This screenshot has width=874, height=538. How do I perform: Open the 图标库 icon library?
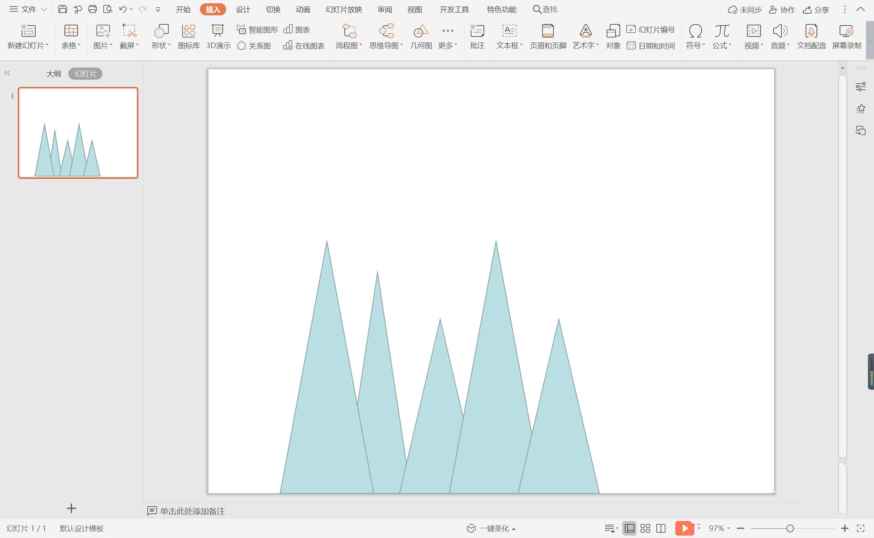click(189, 36)
